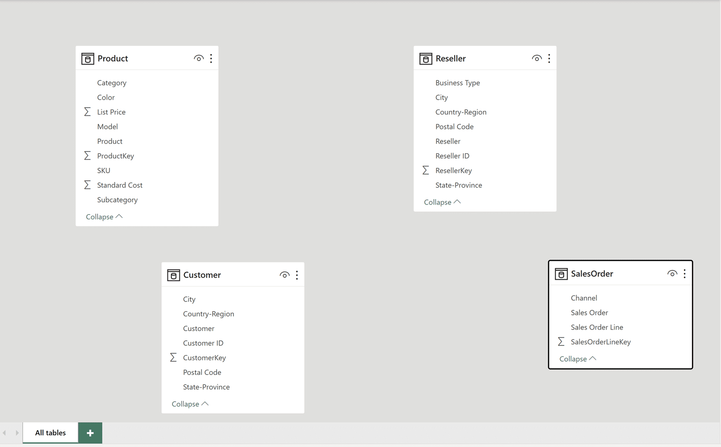721x447 pixels.
Task: Toggle visibility of the Product table
Action: [x=199, y=58]
